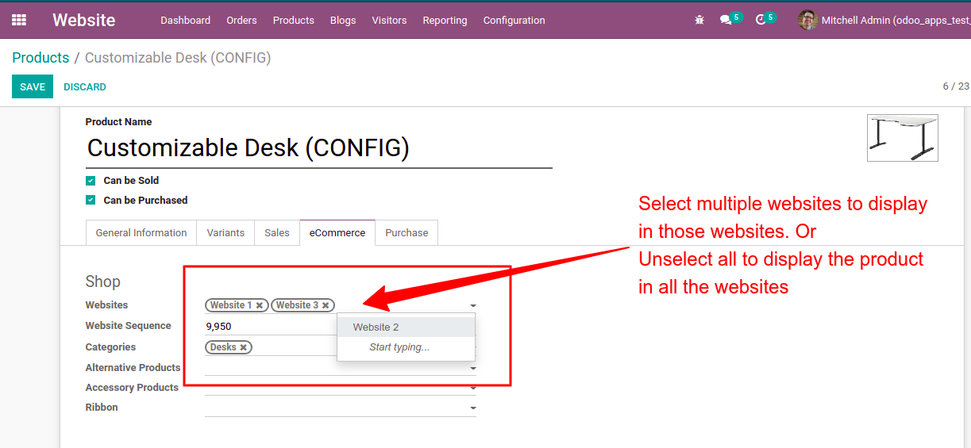Open the activities clock icon
The image size is (971, 448).
pos(761,20)
